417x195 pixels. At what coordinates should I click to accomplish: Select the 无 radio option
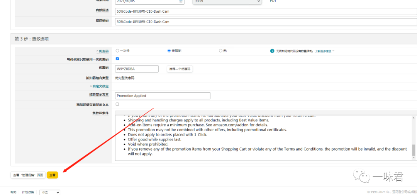click(220, 51)
